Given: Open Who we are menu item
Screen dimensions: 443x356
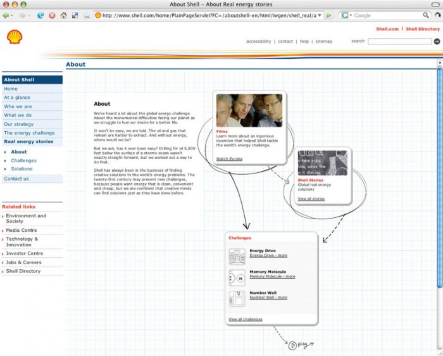Looking at the screenshot, I should (32, 106).
